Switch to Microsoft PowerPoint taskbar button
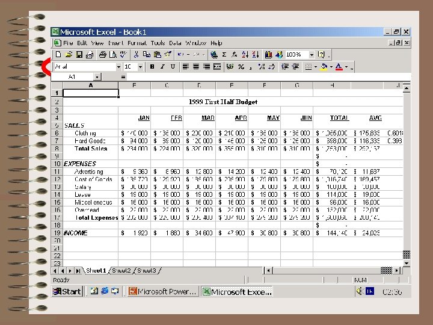The image size is (433, 325). click(x=163, y=291)
